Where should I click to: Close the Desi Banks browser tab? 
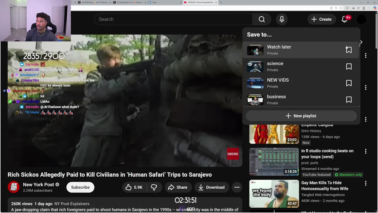pos(145,2)
